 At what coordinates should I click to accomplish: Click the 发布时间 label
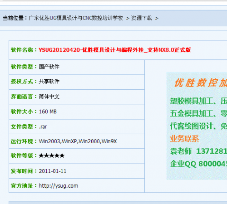click(24, 171)
